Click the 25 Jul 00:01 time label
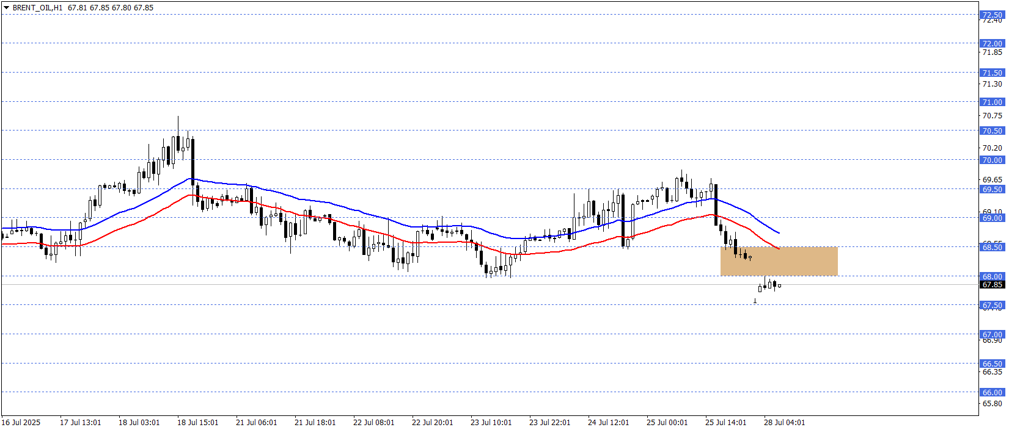Viewport: 1009px width, 430px height. coord(667,422)
